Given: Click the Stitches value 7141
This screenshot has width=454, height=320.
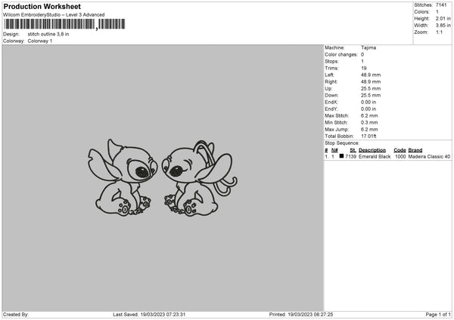Looking at the screenshot, I should (441, 5).
